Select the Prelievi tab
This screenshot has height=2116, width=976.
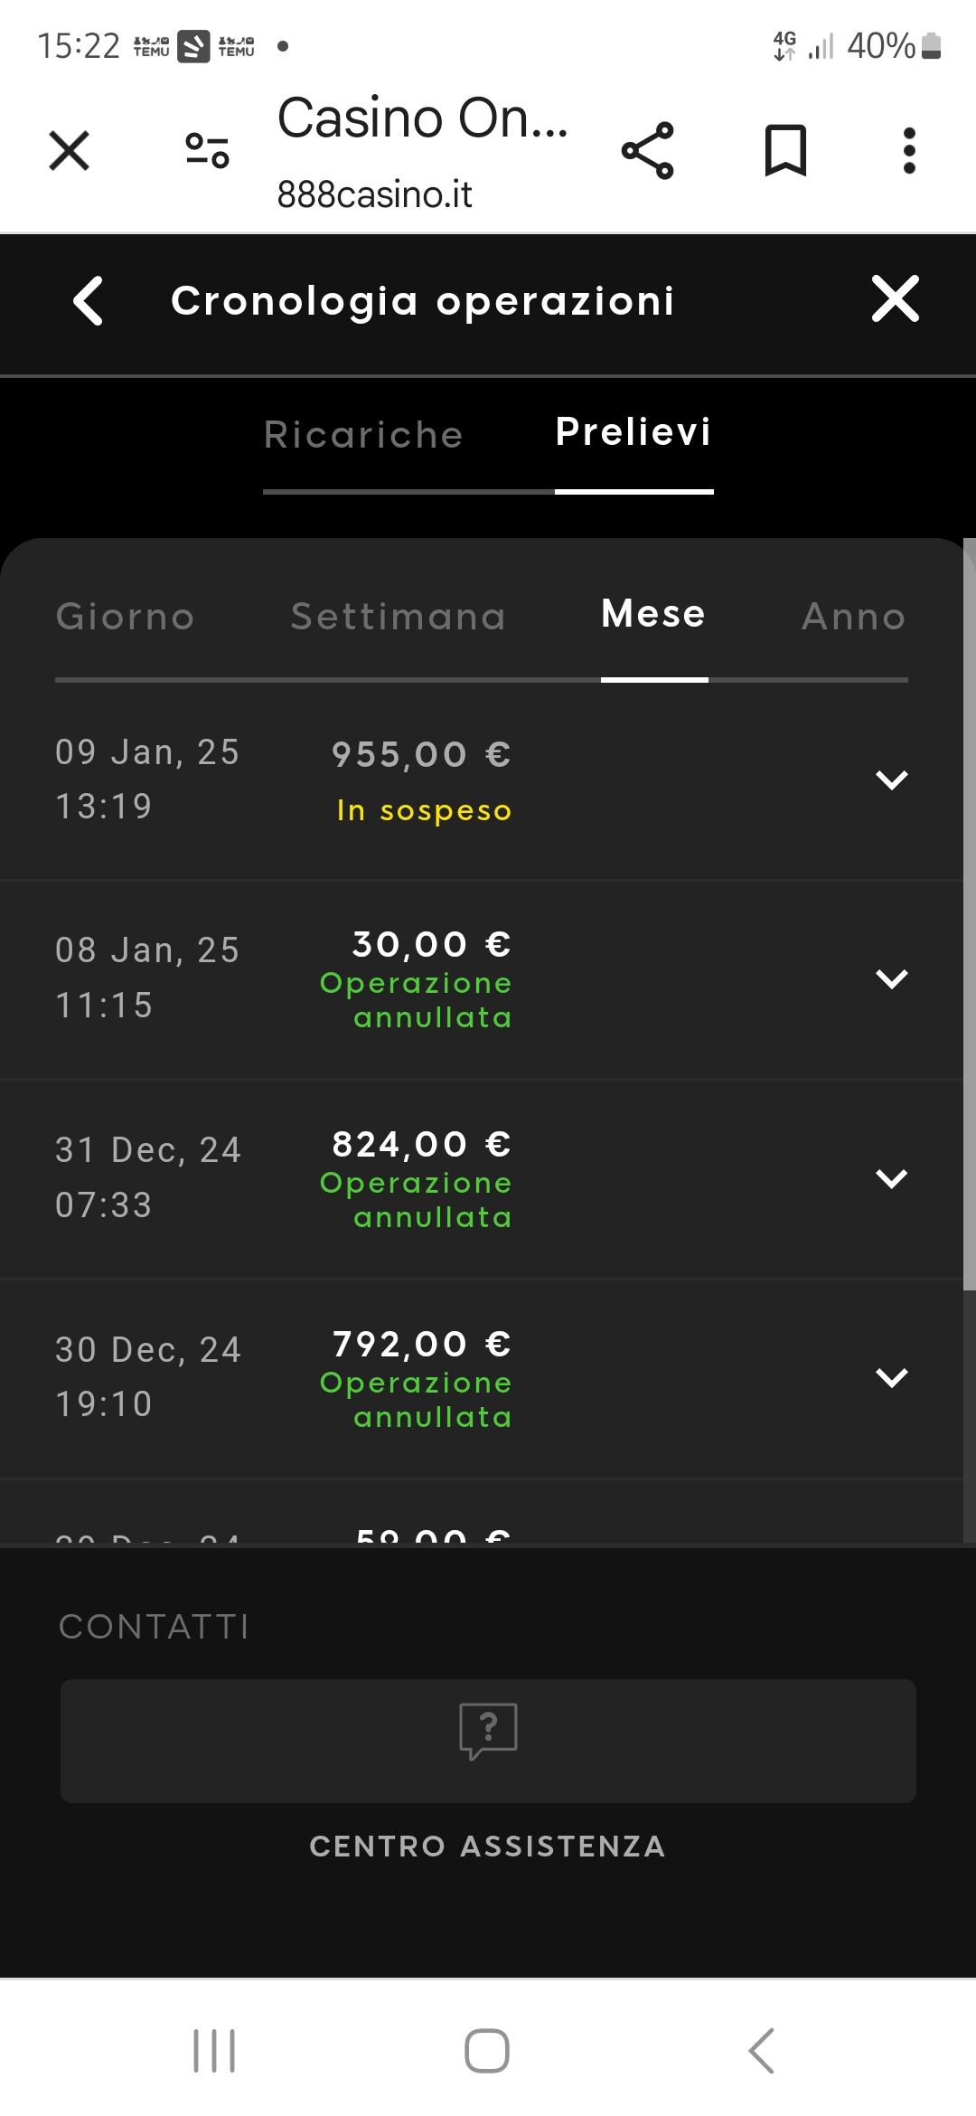click(633, 432)
